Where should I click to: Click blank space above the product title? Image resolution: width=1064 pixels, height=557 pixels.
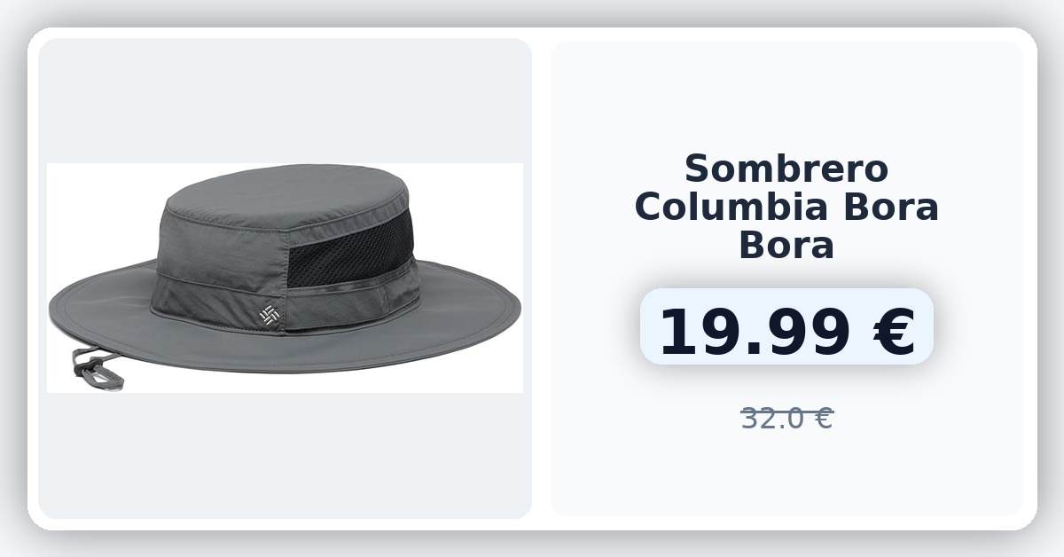coord(786,93)
